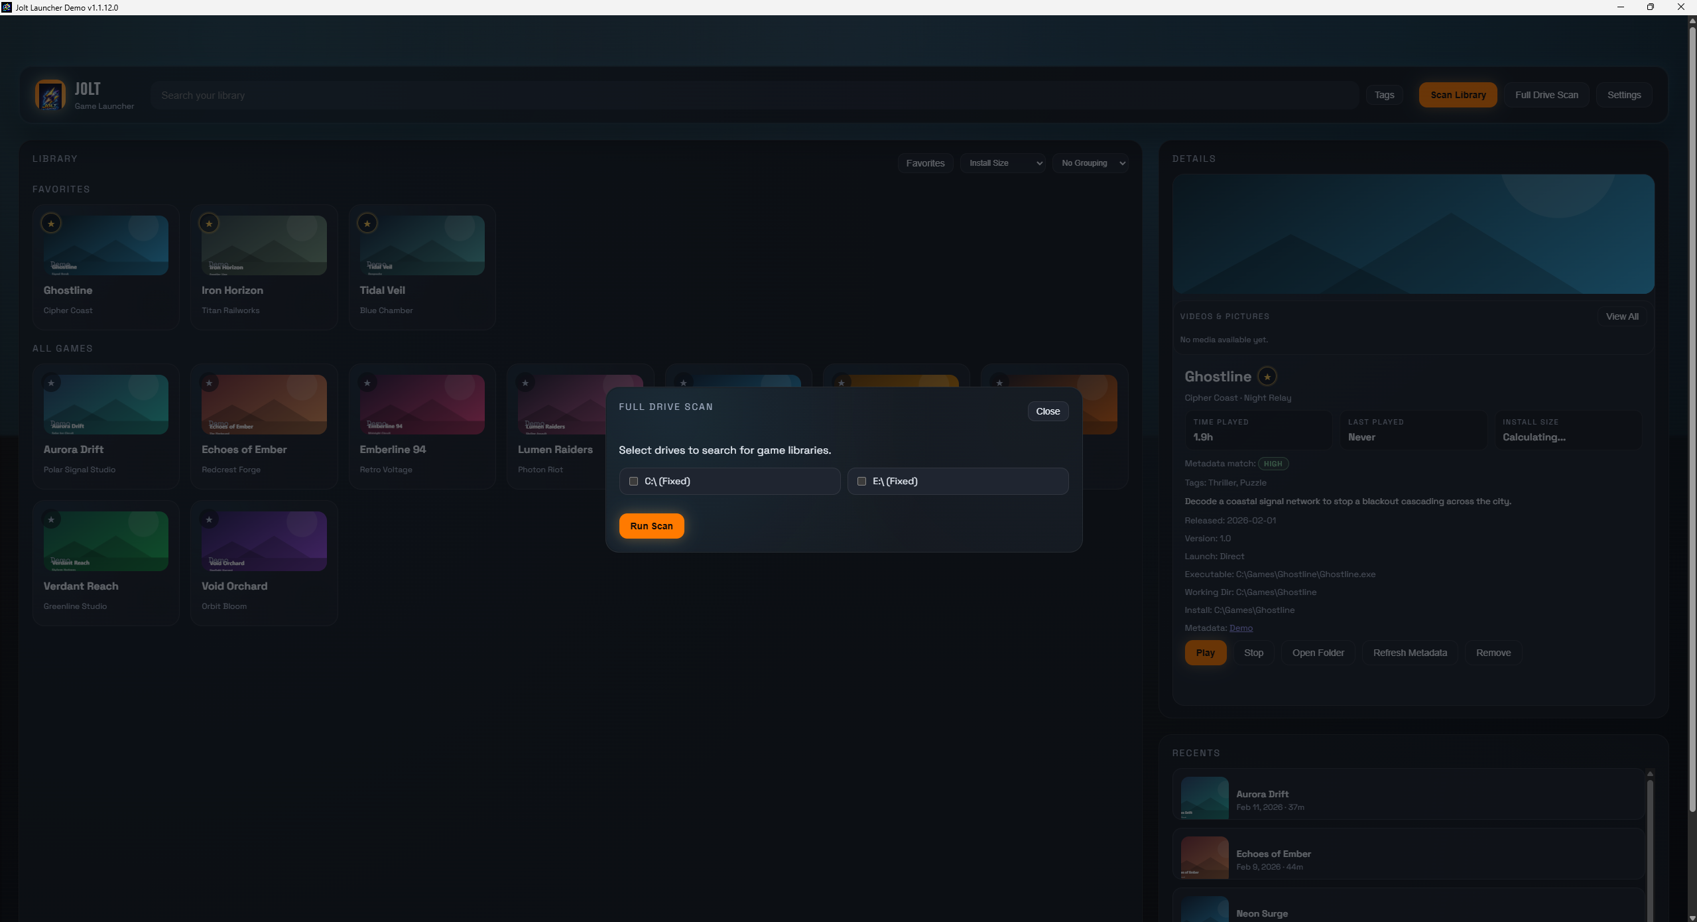Click the Jolt logo icon
This screenshot has height=922, width=1697.
click(50, 95)
